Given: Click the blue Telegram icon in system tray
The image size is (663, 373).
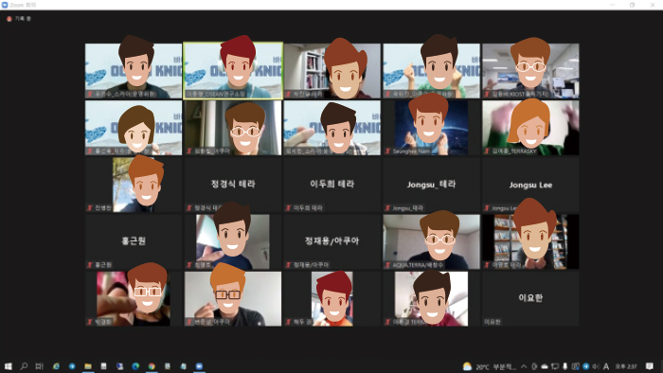Looking at the screenshot, I should 585,366.
